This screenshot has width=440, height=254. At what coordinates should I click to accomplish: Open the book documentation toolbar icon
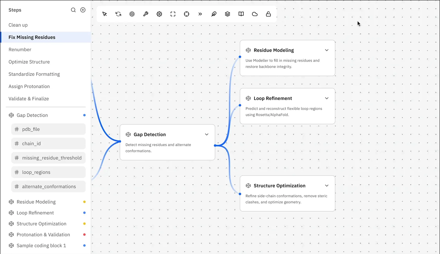point(241,14)
